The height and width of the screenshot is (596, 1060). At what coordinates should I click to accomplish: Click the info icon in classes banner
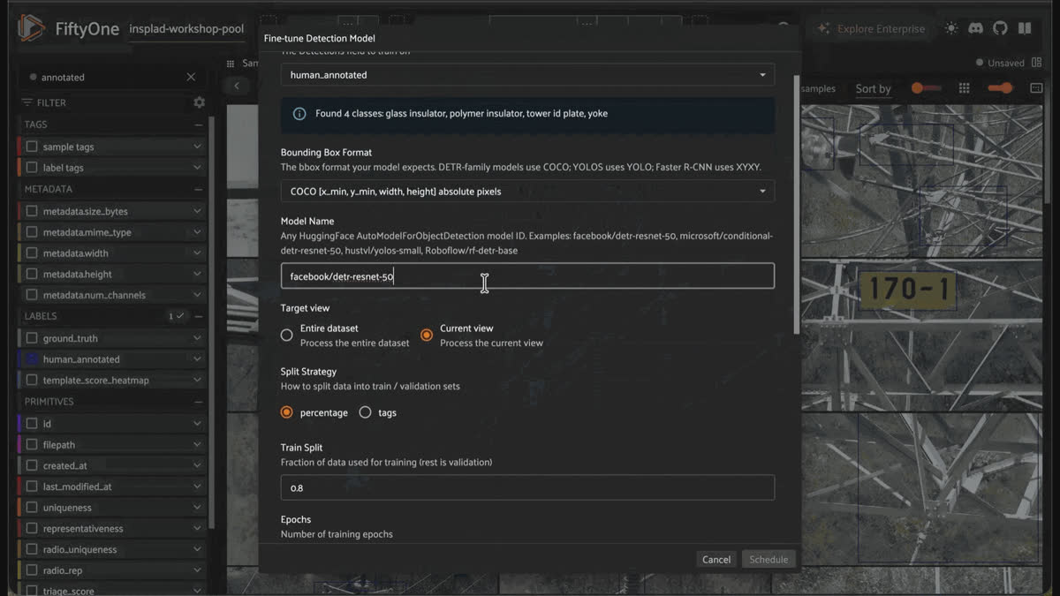[299, 114]
